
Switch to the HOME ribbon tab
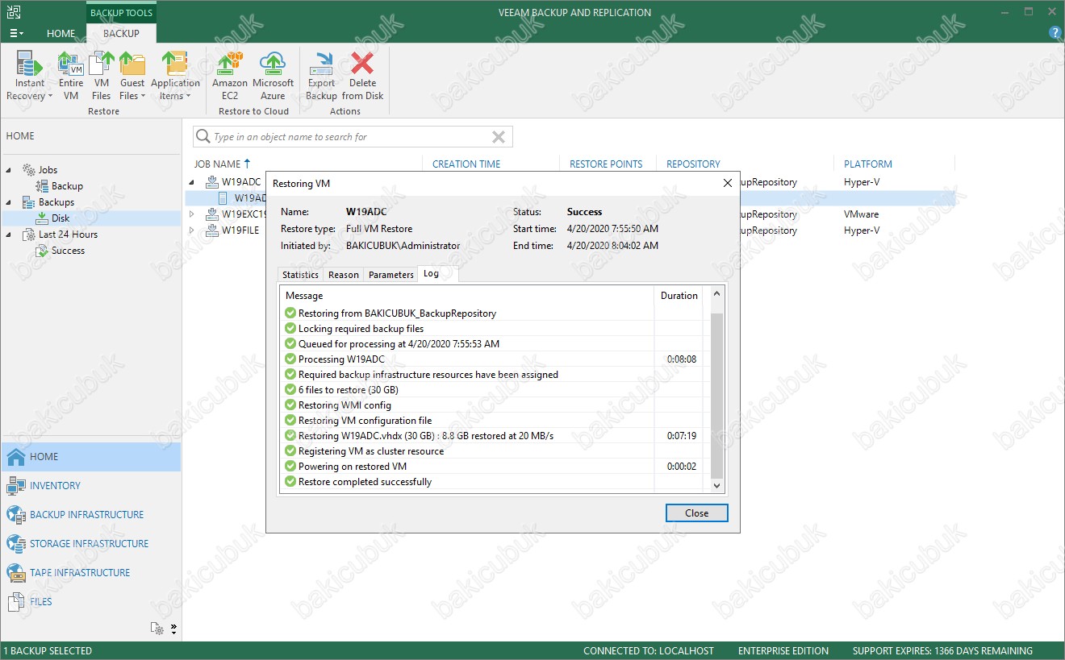pyautogui.click(x=61, y=33)
